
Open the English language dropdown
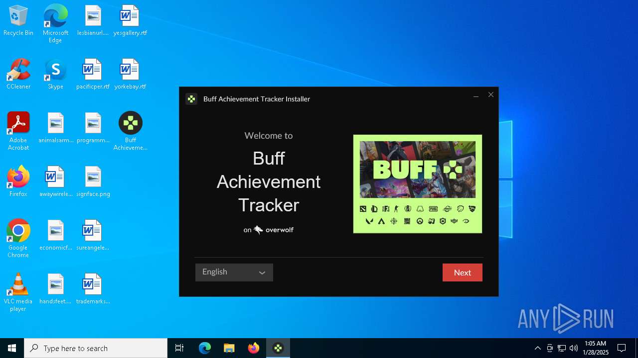[x=234, y=272]
